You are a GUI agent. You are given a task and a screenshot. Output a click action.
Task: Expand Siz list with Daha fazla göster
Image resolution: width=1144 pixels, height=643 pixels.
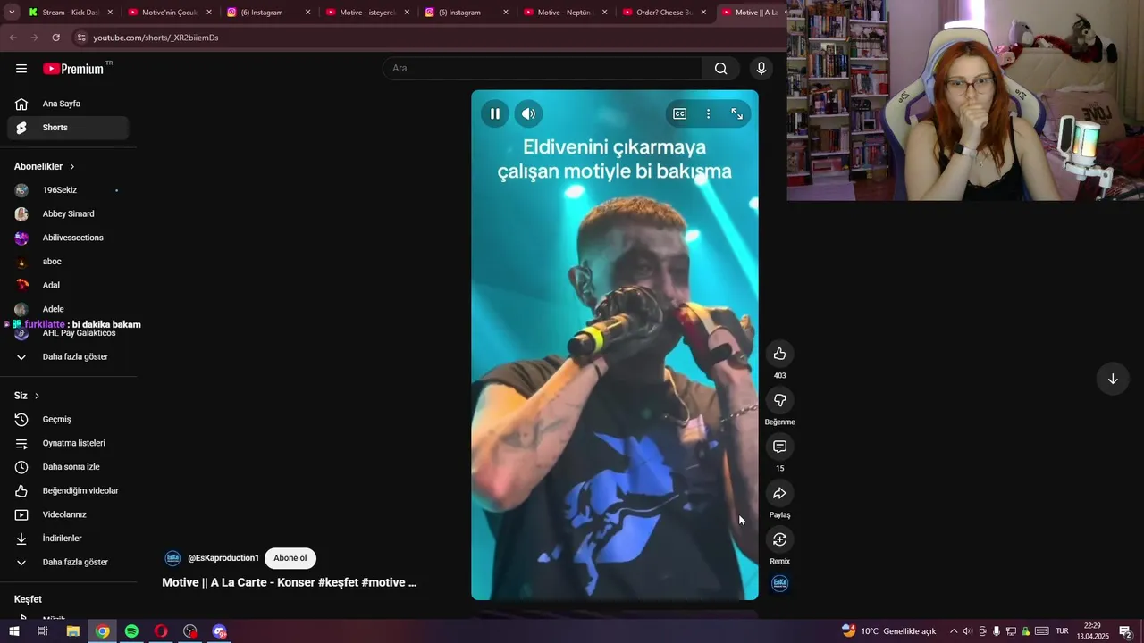[x=68, y=563]
